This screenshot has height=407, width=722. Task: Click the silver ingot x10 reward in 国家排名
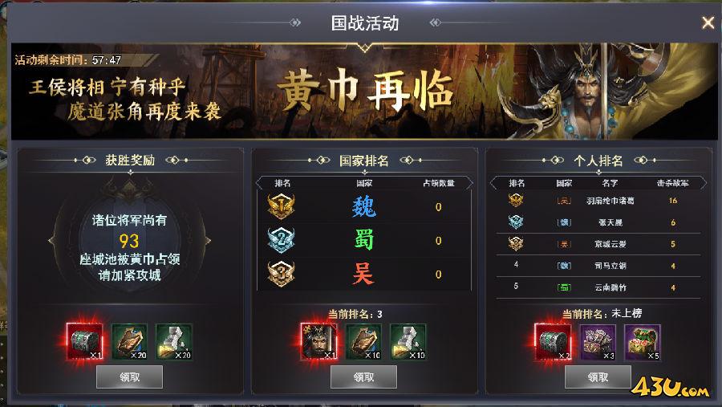coord(408,341)
